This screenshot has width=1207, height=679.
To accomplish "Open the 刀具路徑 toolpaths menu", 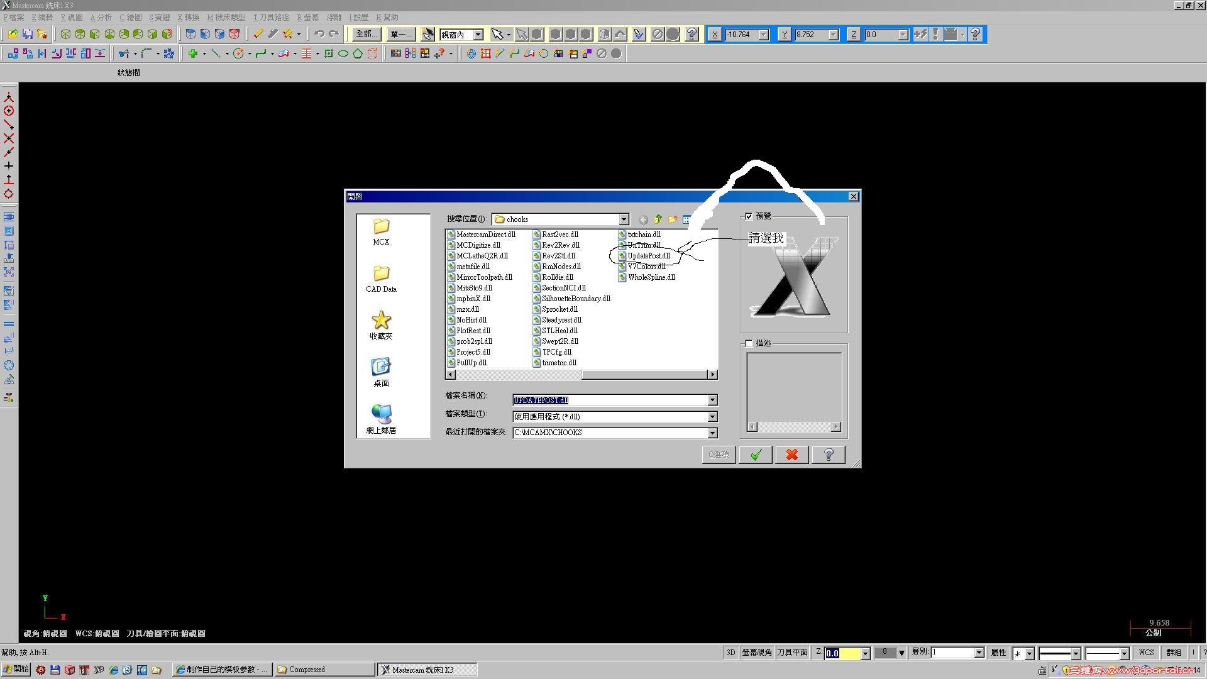I will pyautogui.click(x=271, y=18).
